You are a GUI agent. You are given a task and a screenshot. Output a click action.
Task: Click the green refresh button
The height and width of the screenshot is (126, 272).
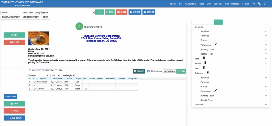click(100, 12)
